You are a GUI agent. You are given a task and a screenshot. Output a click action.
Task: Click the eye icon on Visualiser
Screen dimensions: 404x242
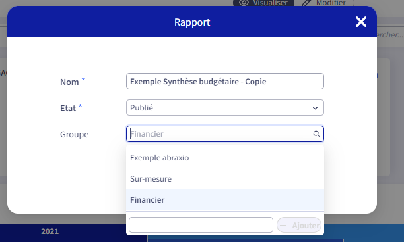coord(244,3)
